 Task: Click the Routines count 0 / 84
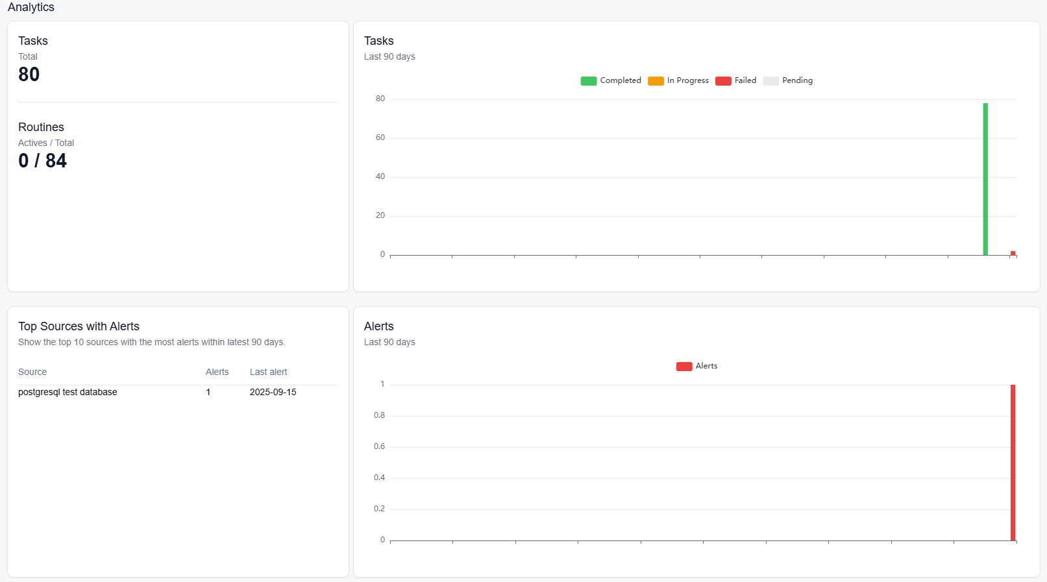42,161
